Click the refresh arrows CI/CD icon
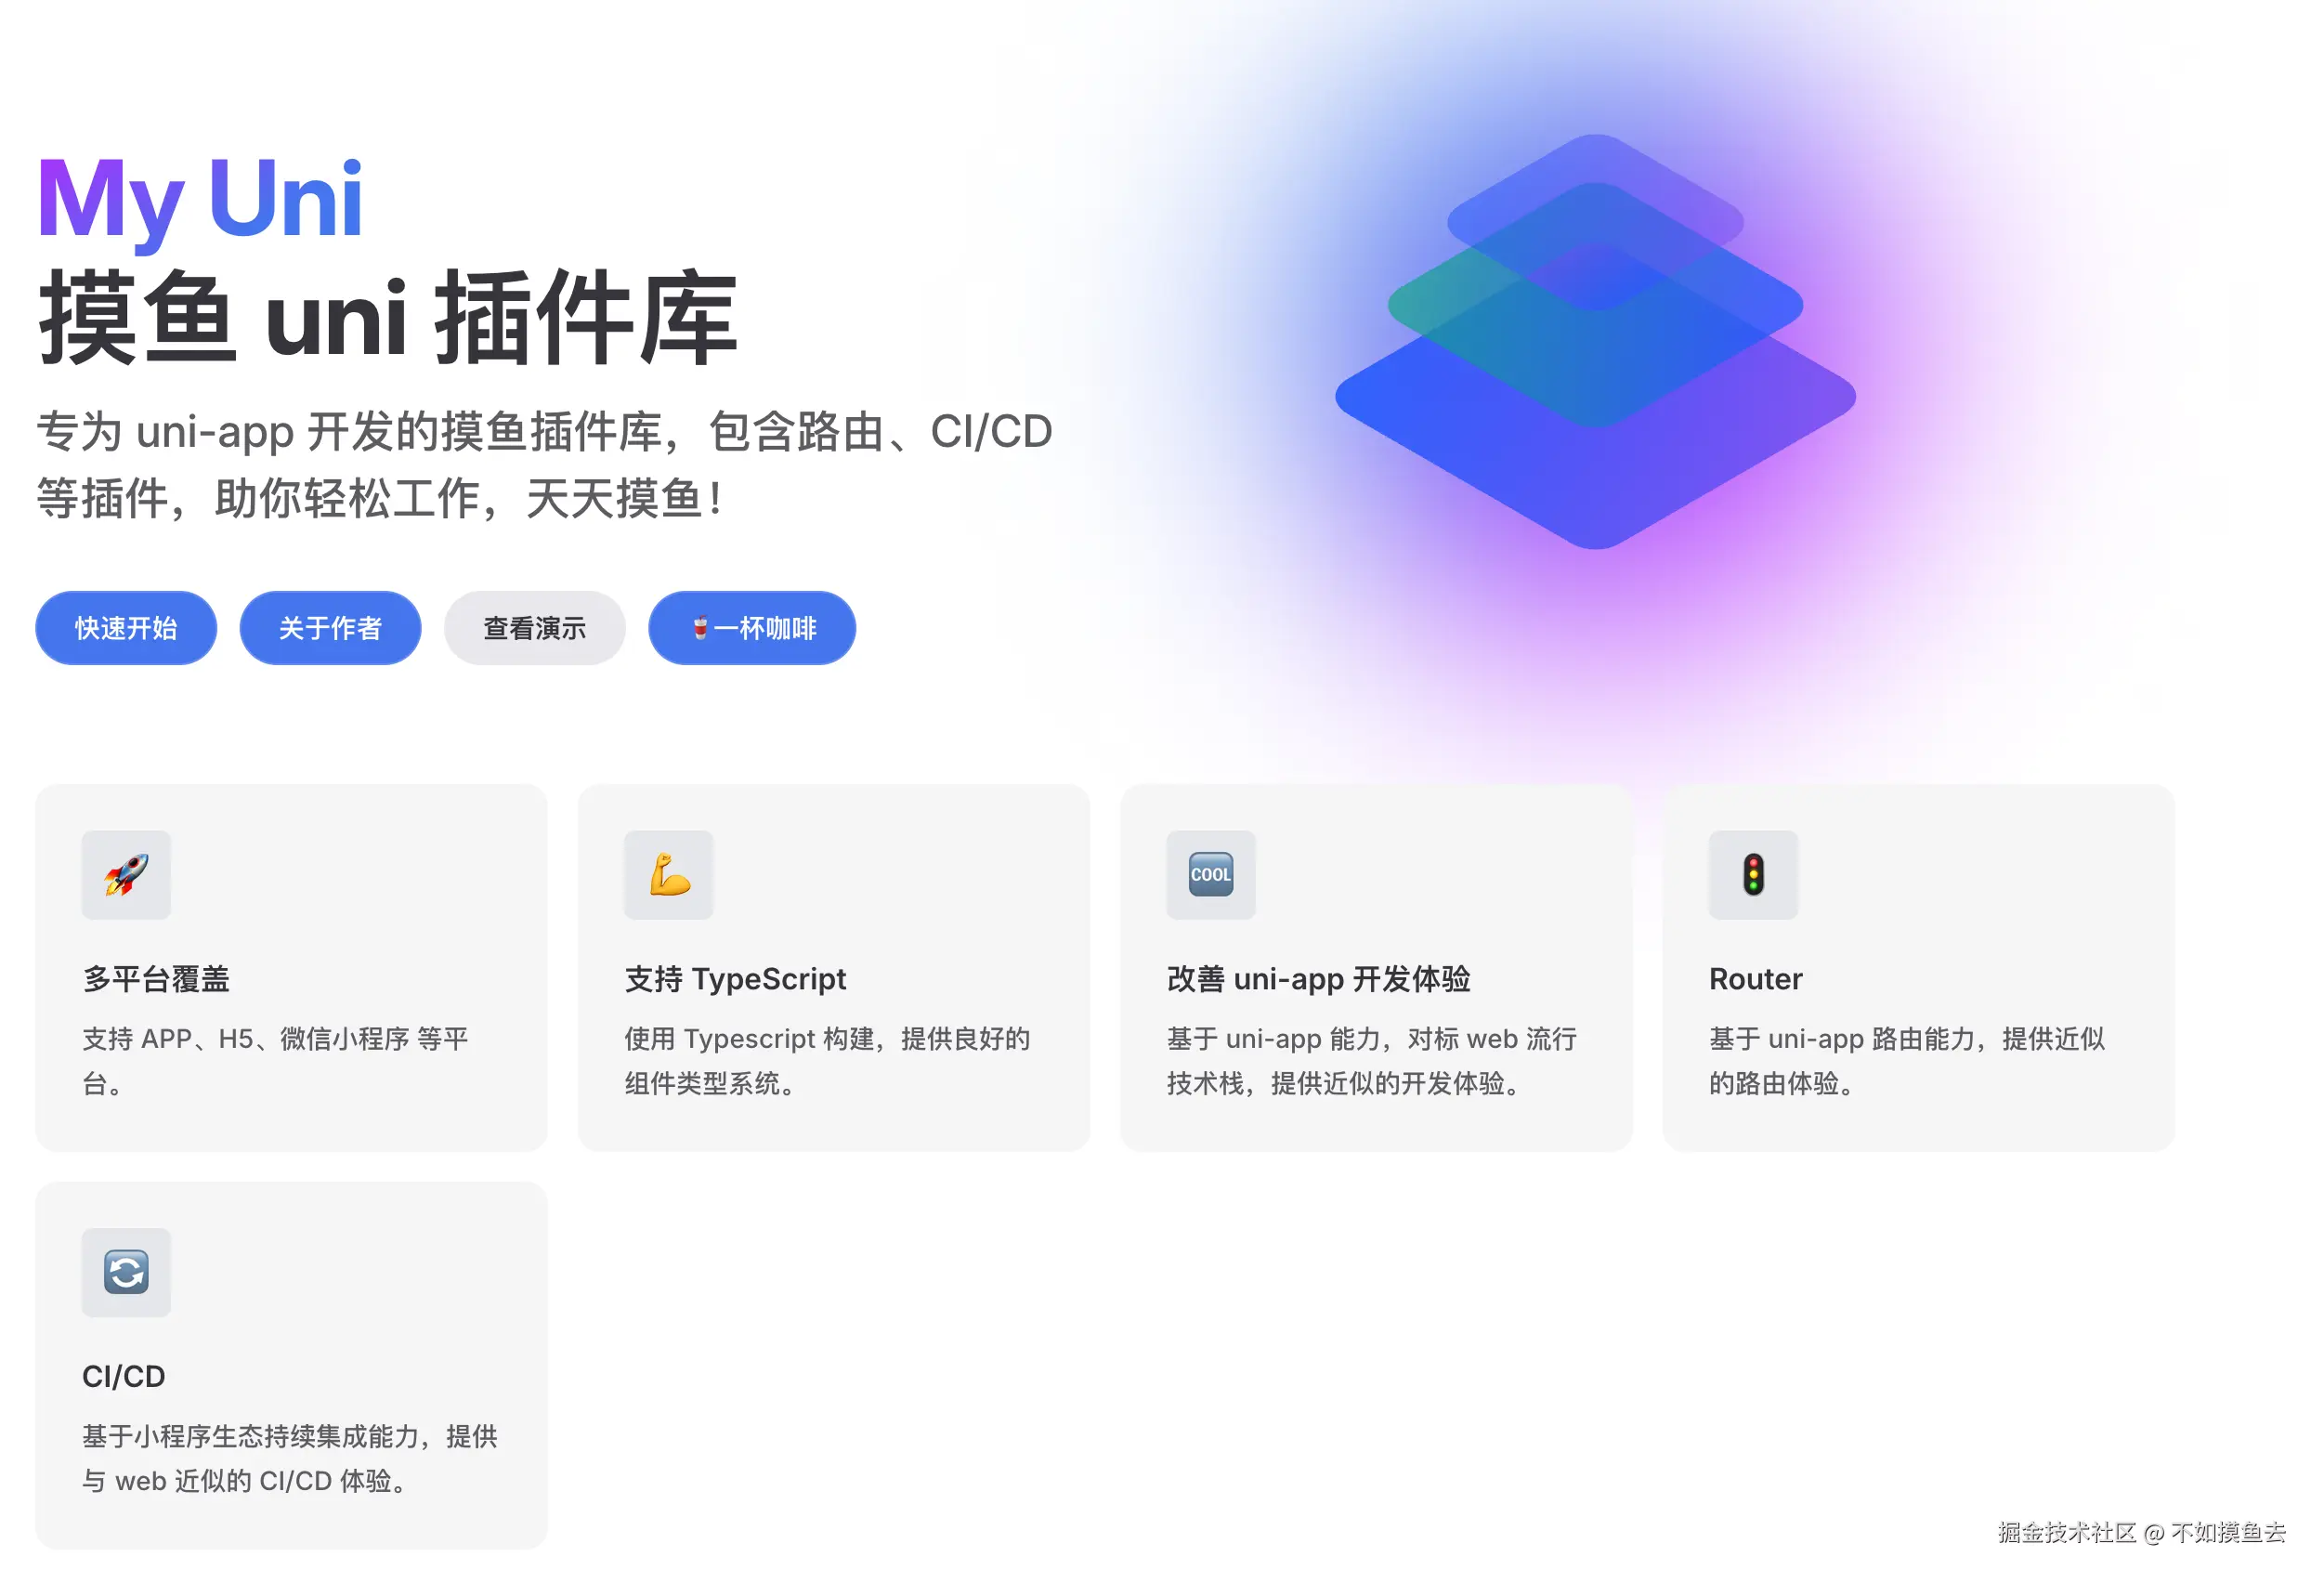Screen dimensions: 2324x1583 point(126,1272)
